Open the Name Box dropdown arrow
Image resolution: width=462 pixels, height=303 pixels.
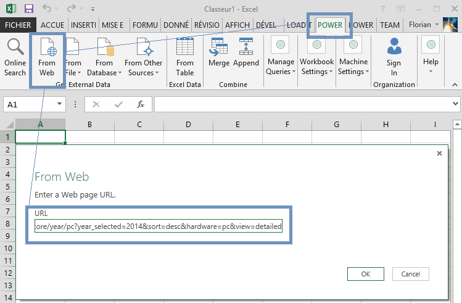point(59,104)
